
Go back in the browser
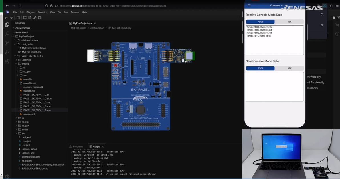coord(7,6)
